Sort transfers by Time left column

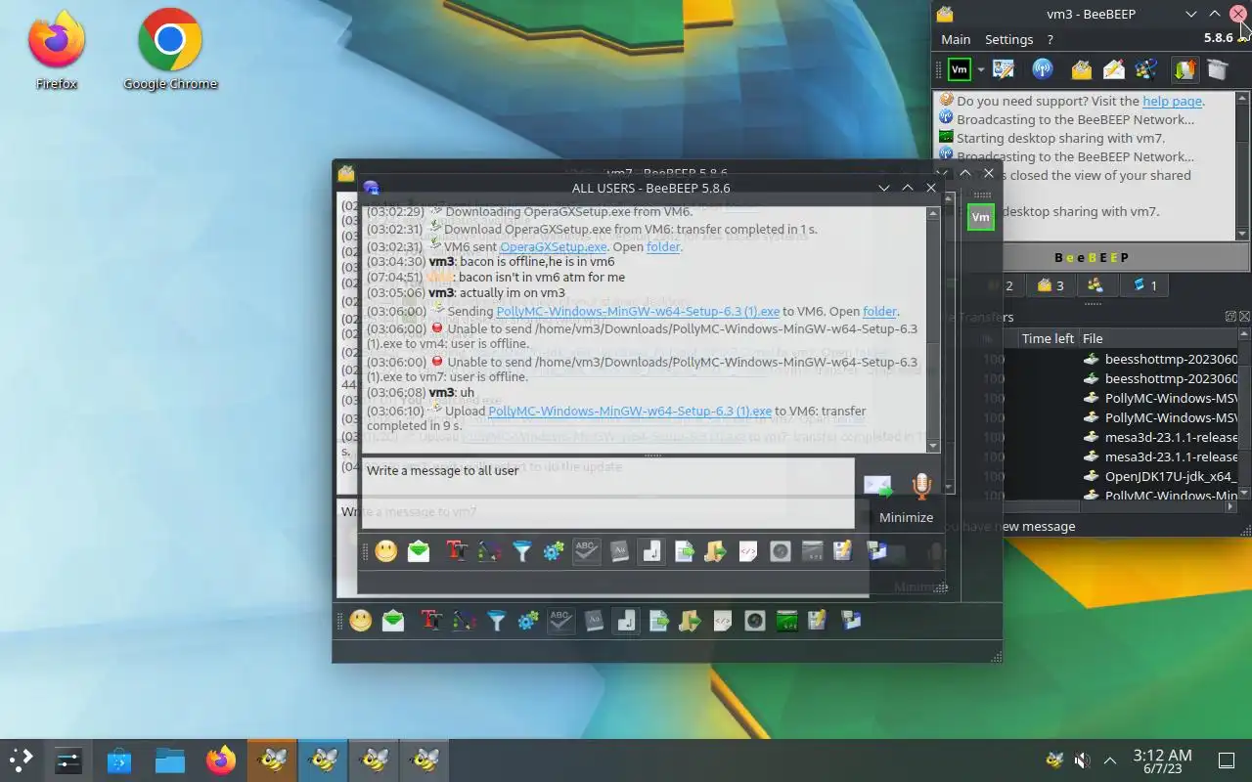[1048, 338]
